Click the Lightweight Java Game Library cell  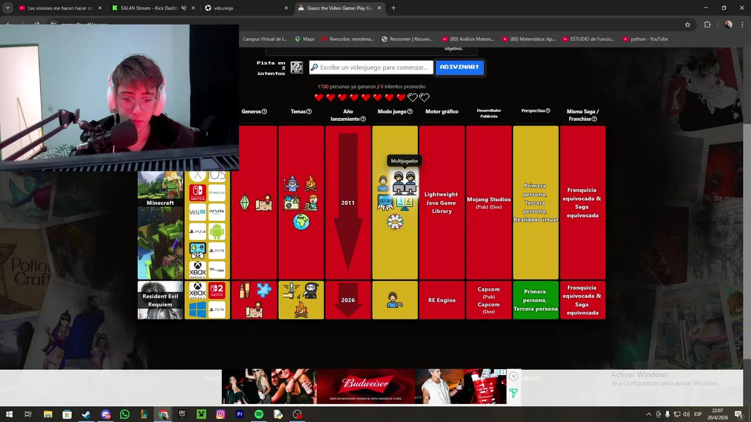[442, 203]
